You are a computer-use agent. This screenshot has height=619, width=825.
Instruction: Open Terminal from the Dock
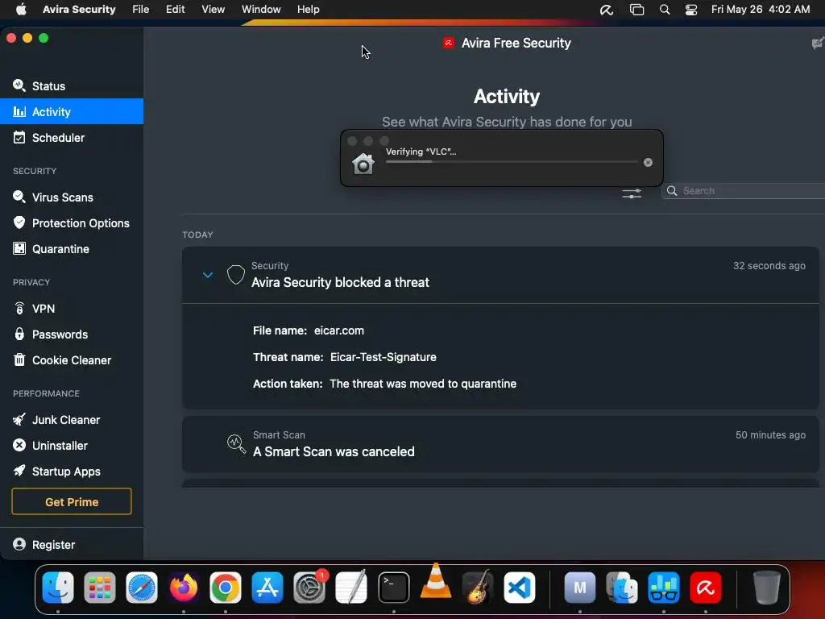pos(393,588)
